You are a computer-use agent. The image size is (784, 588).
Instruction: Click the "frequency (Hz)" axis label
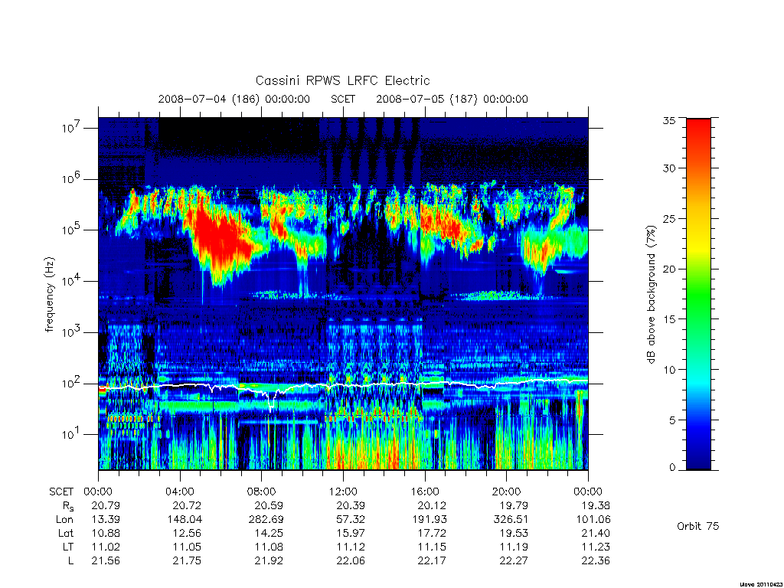pyautogui.click(x=49, y=295)
